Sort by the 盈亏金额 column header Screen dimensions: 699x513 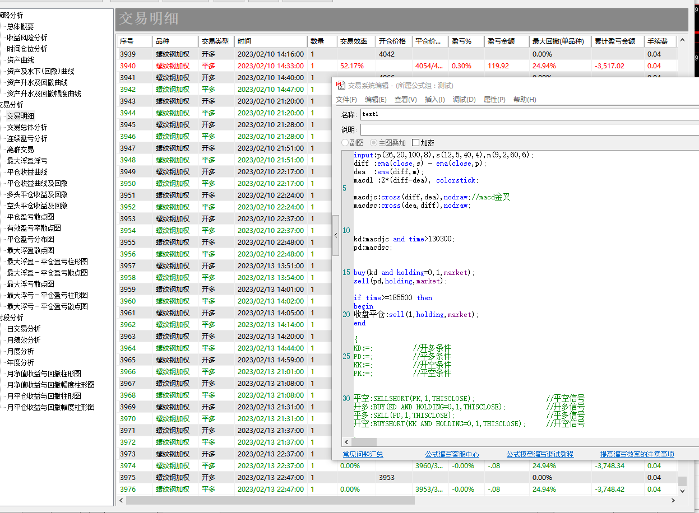coord(507,41)
